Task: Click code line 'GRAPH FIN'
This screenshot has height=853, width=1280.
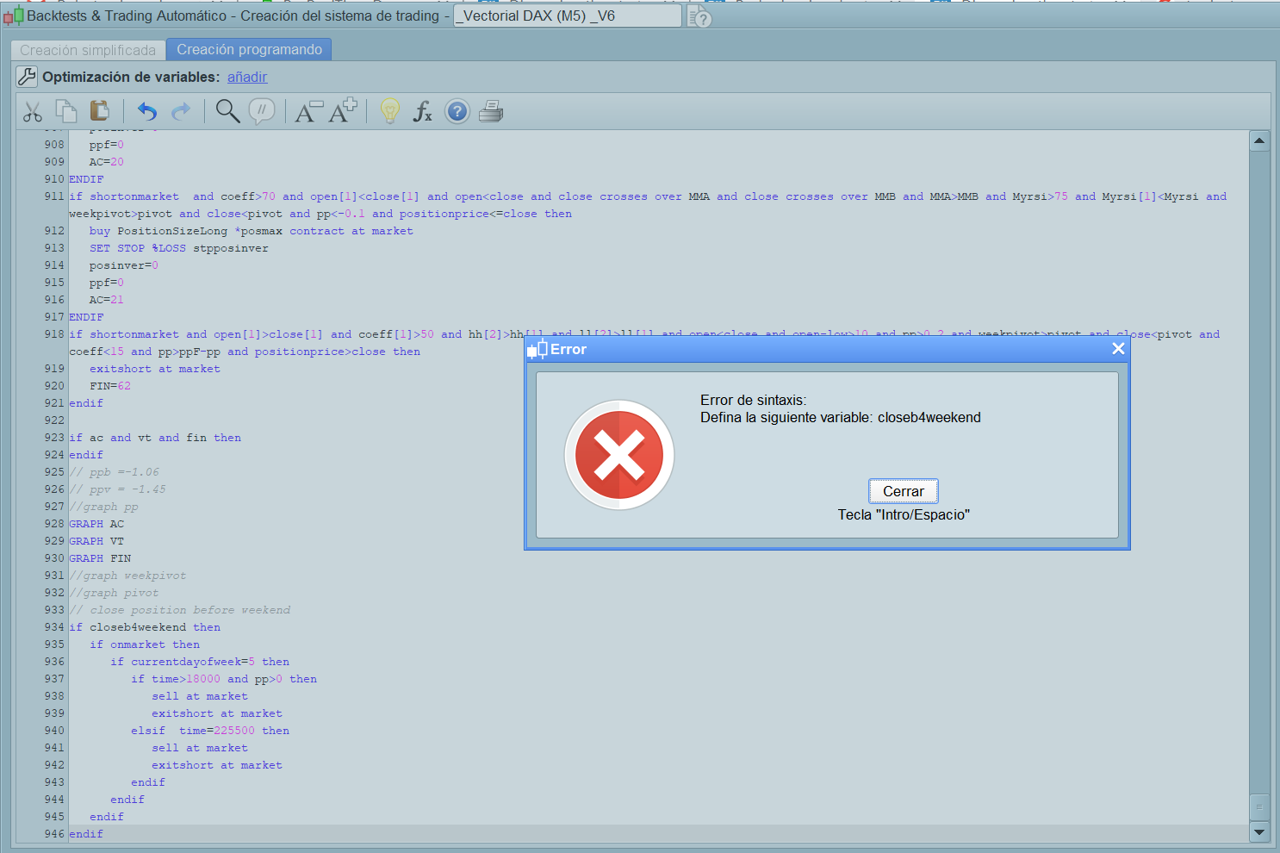Action: click(100, 558)
